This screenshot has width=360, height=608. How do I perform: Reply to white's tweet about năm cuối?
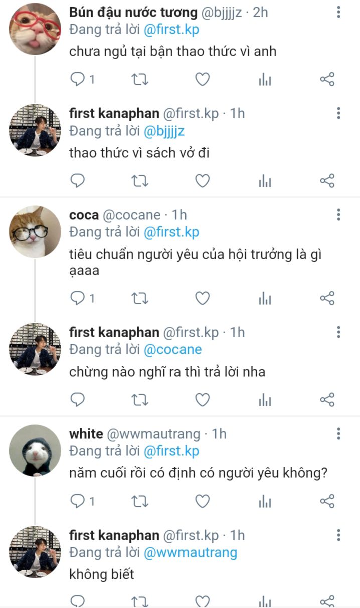pos(77,501)
